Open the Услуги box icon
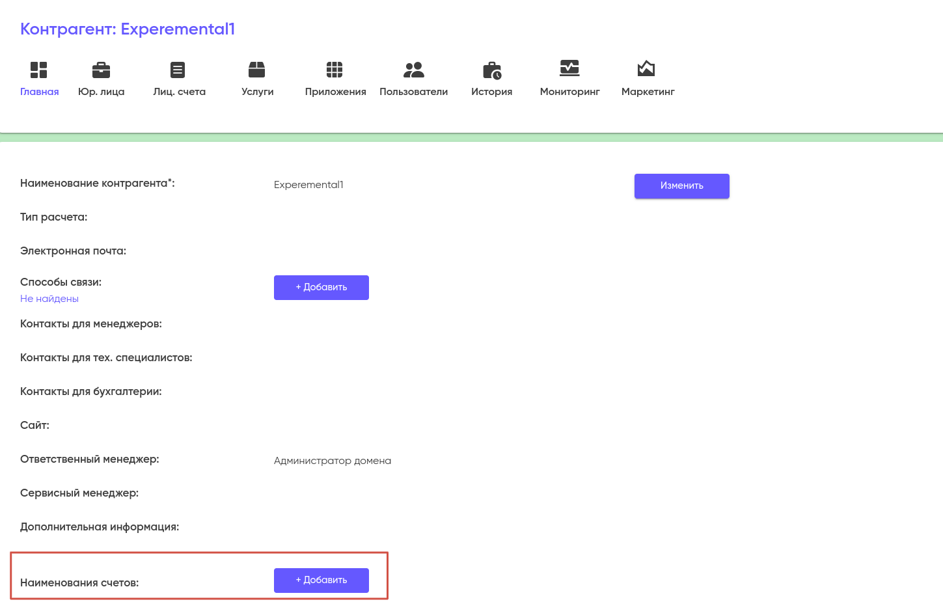 (257, 70)
